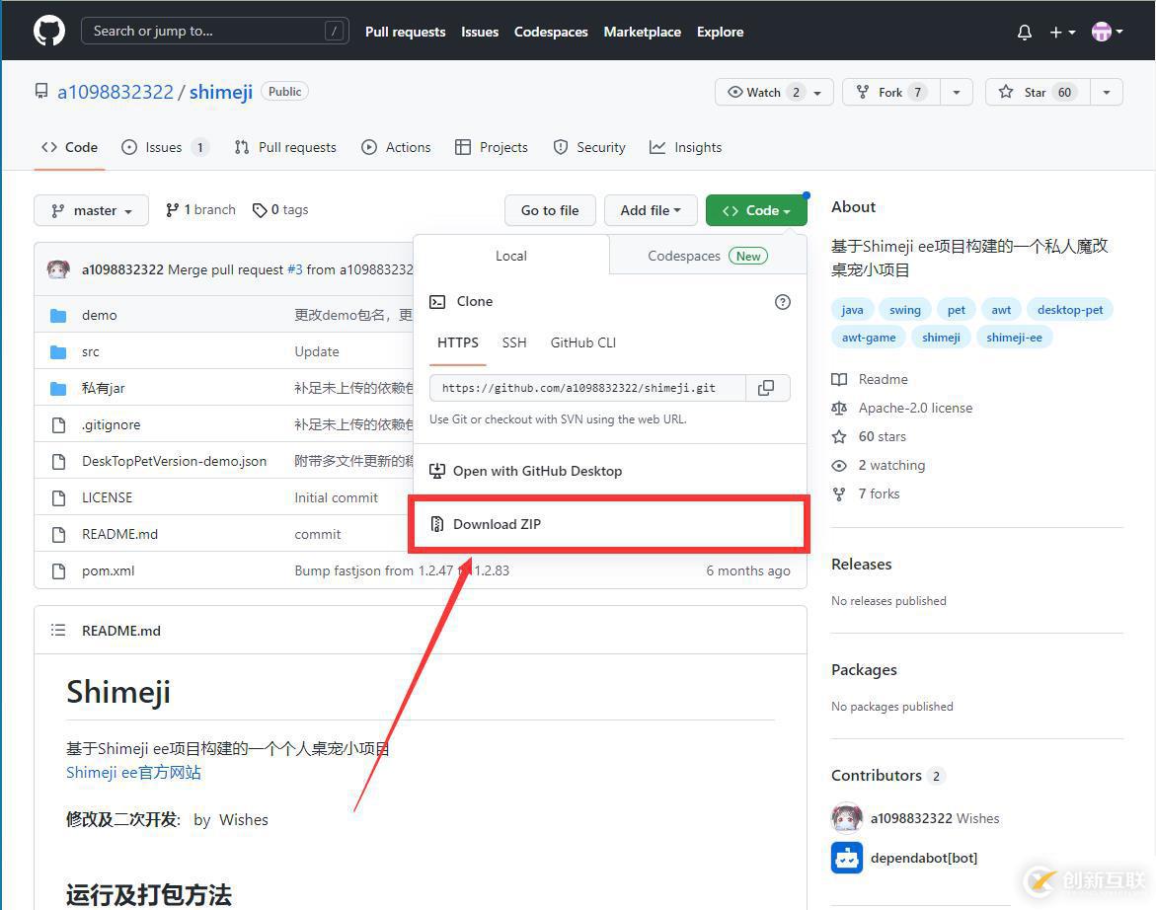Image resolution: width=1156 pixels, height=910 pixels.
Task: Click the Download ZIP file icon
Action: [437, 524]
